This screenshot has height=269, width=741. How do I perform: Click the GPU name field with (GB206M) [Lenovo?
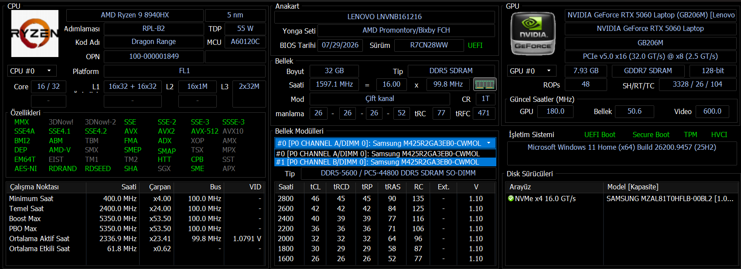pyautogui.click(x=651, y=15)
